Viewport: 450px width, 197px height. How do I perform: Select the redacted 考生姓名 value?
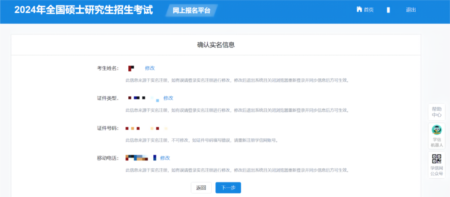(x=131, y=68)
